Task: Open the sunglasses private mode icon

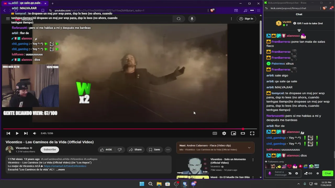Action: click(252, 10)
